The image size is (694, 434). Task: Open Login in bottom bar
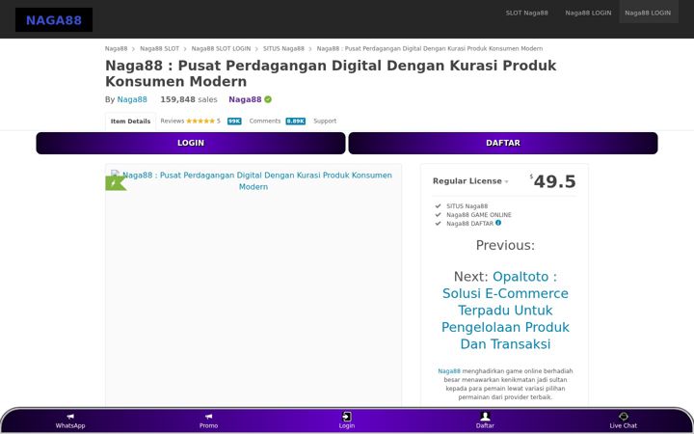point(347,420)
